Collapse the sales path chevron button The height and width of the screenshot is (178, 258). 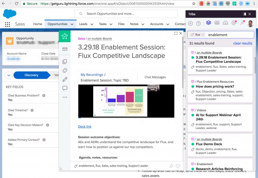tap(9, 75)
